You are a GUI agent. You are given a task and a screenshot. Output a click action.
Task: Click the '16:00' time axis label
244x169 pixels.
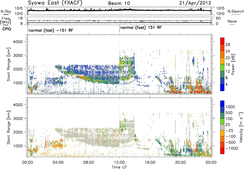(x=150, y=163)
